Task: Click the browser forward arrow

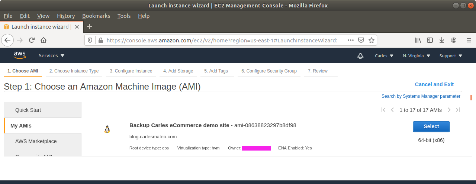Action: [20, 40]
